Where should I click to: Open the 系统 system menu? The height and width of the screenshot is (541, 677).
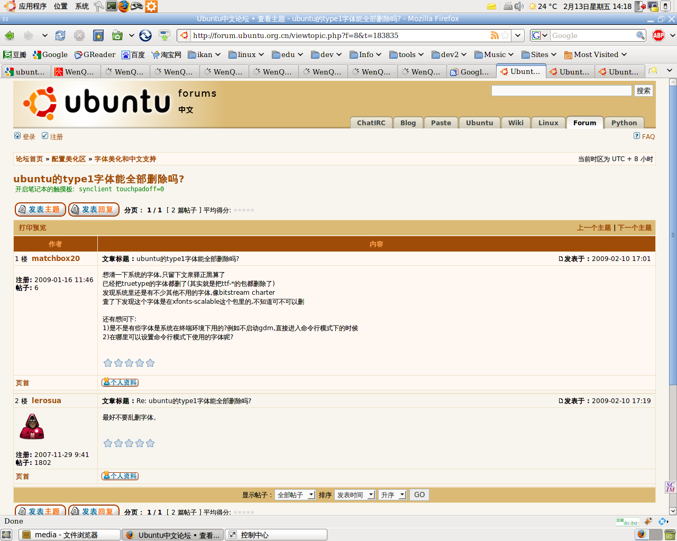82,6
